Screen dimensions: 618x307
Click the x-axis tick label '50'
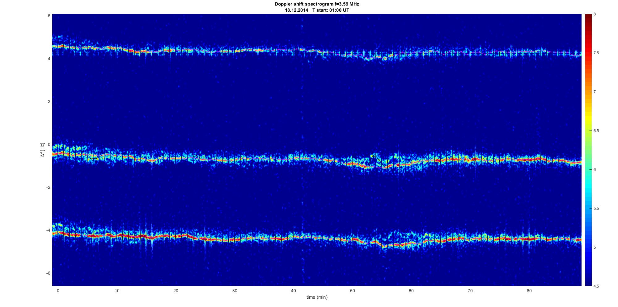352,291
